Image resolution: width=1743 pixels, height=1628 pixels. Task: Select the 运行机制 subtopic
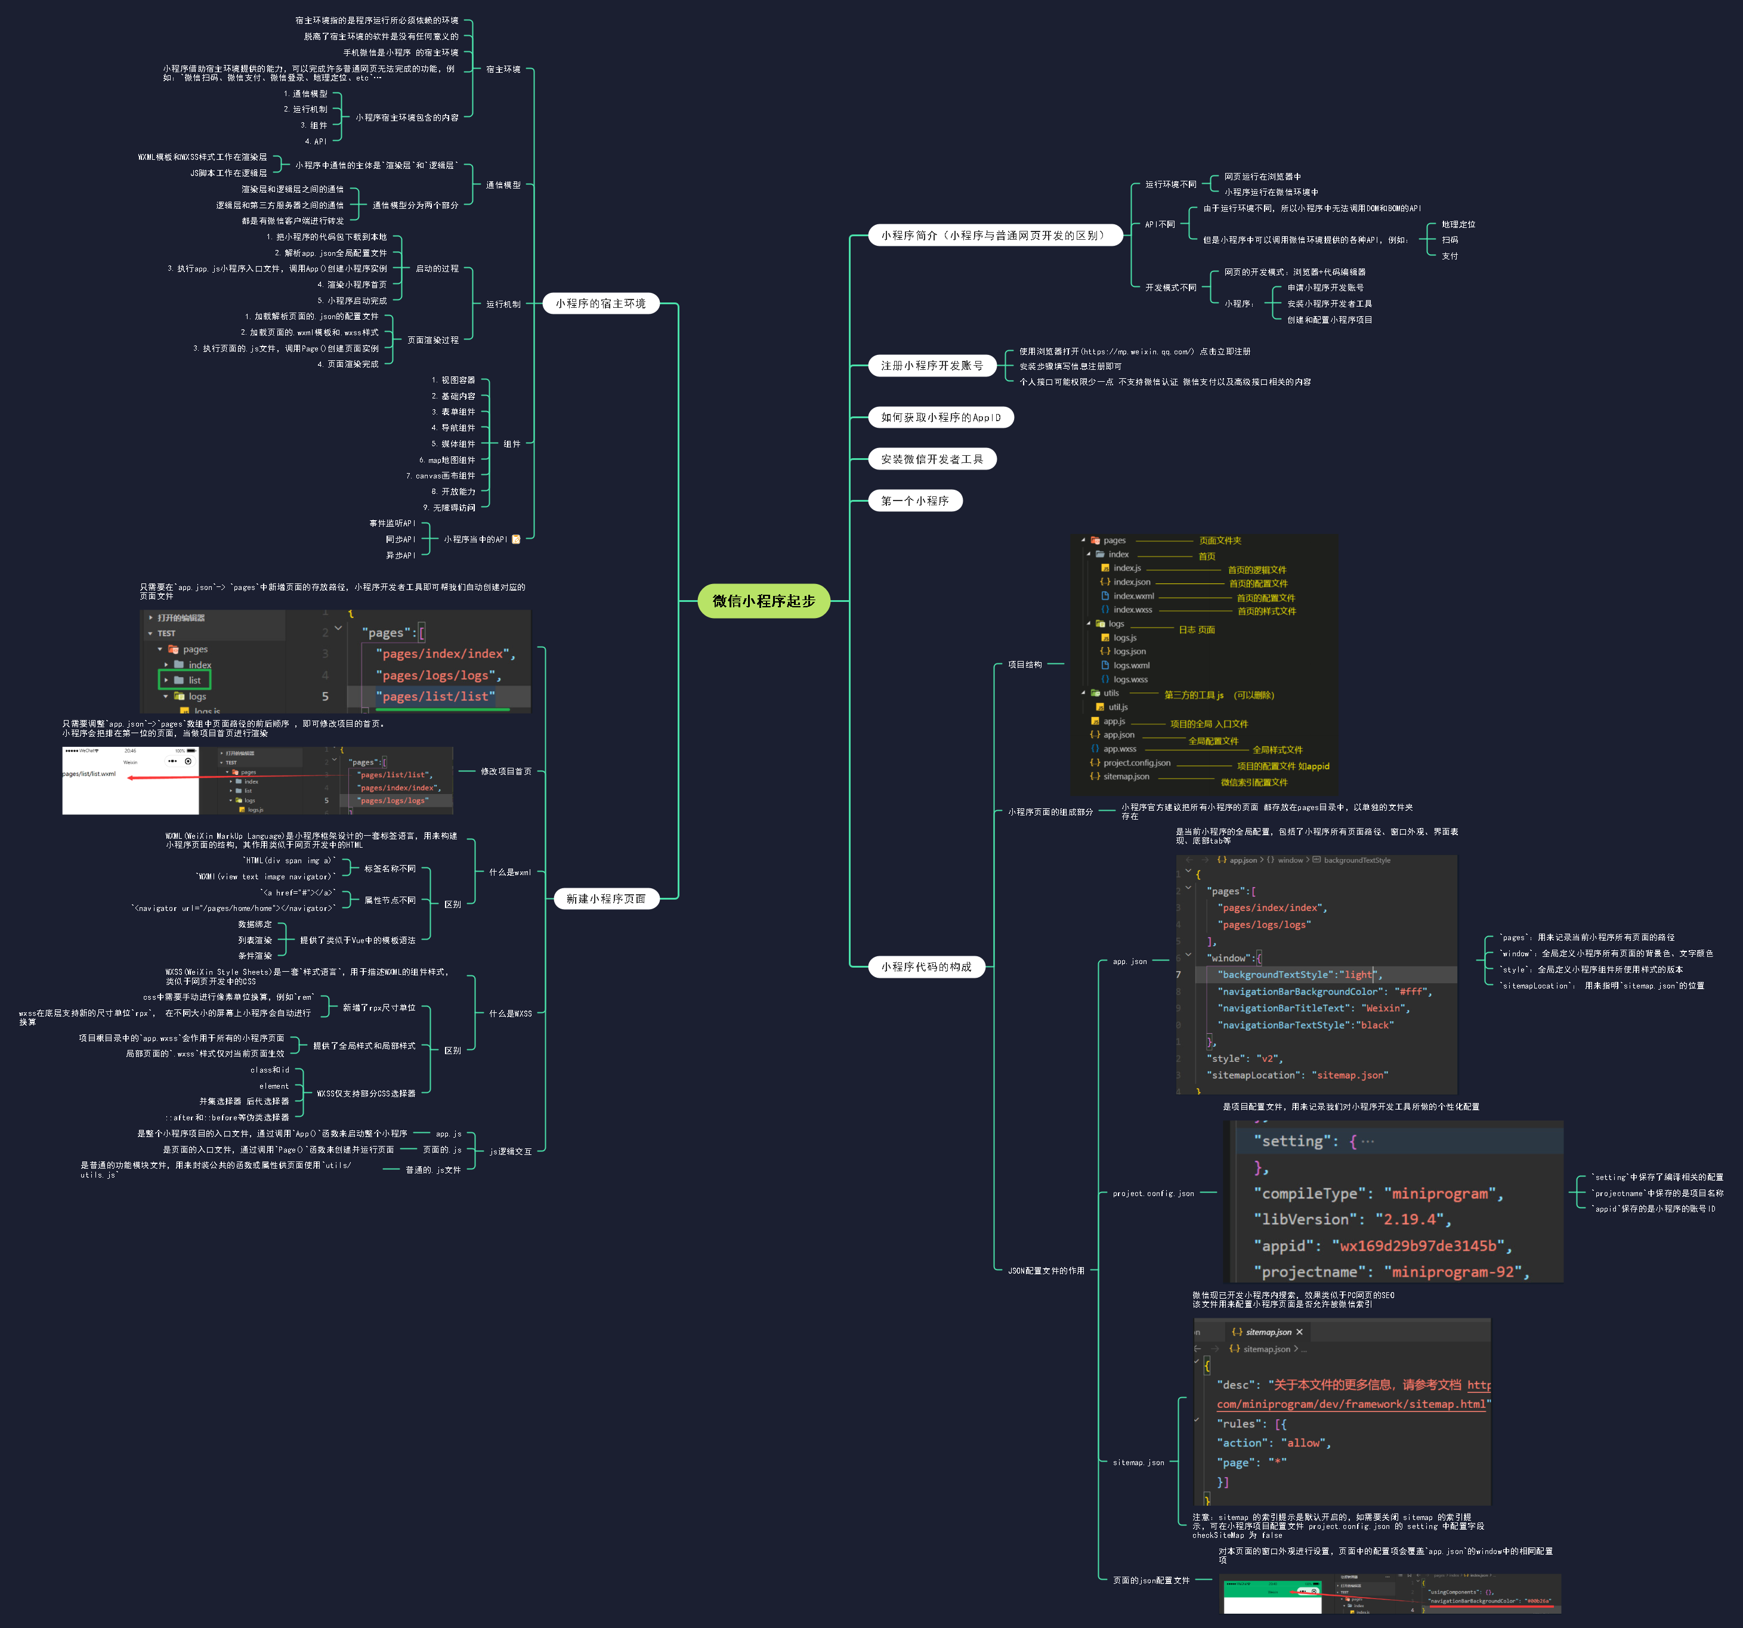pyautogui.click(x=503, y=304)
